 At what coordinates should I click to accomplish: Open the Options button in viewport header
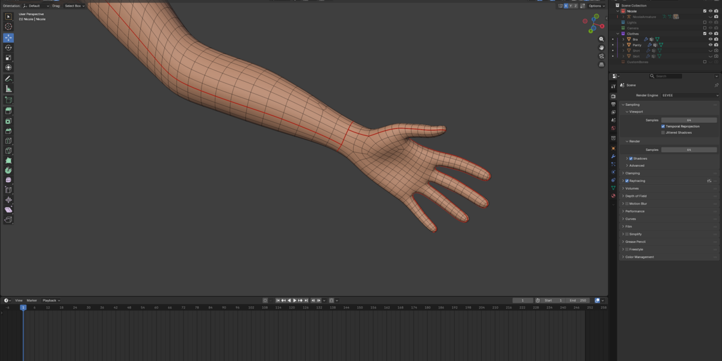pos(596,5)
